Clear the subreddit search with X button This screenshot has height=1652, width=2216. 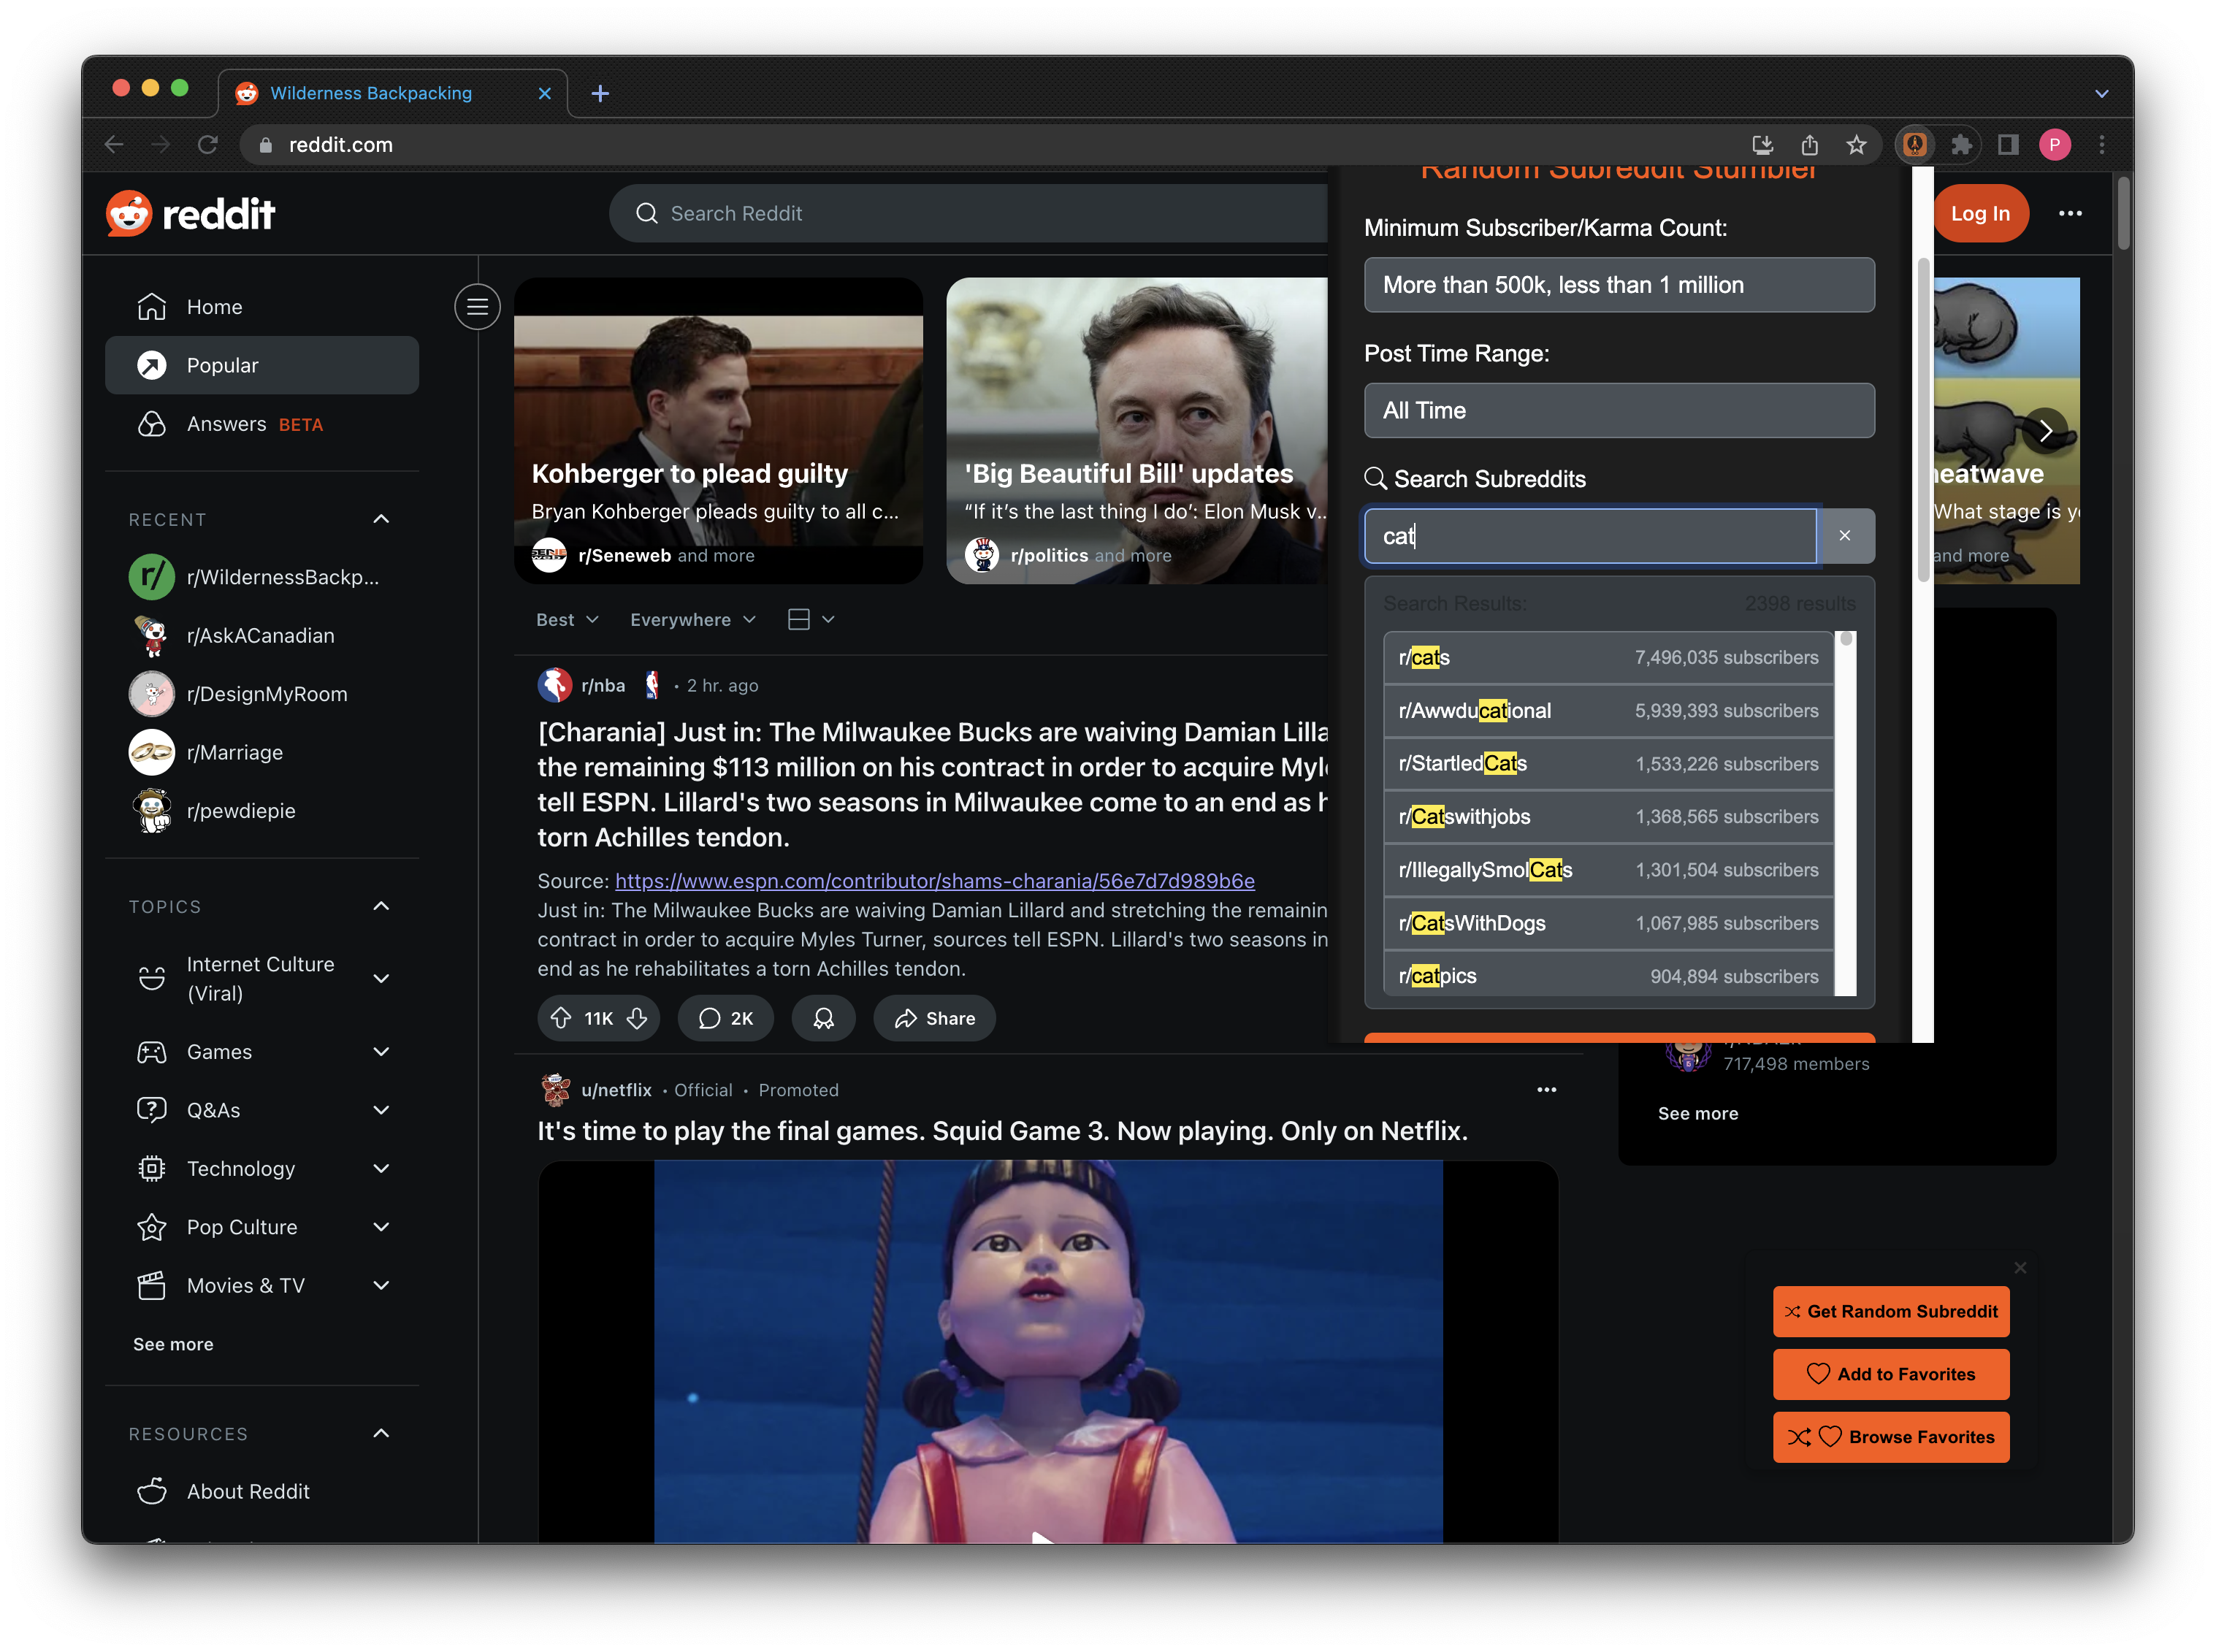[x=1845, y=536]
